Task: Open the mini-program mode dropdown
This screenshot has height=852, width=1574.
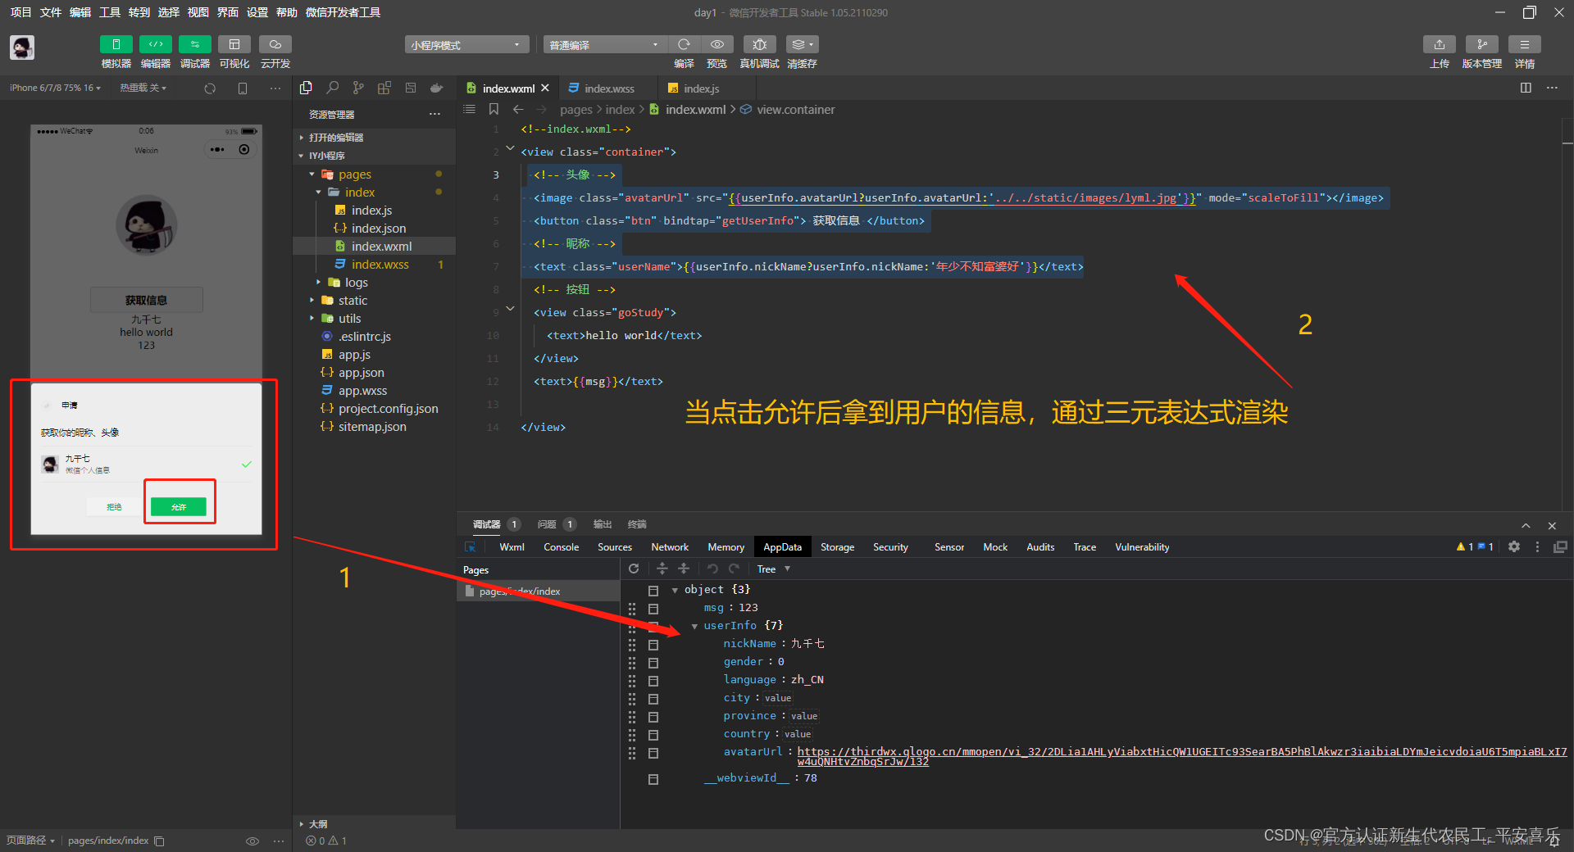Action: 466,45
